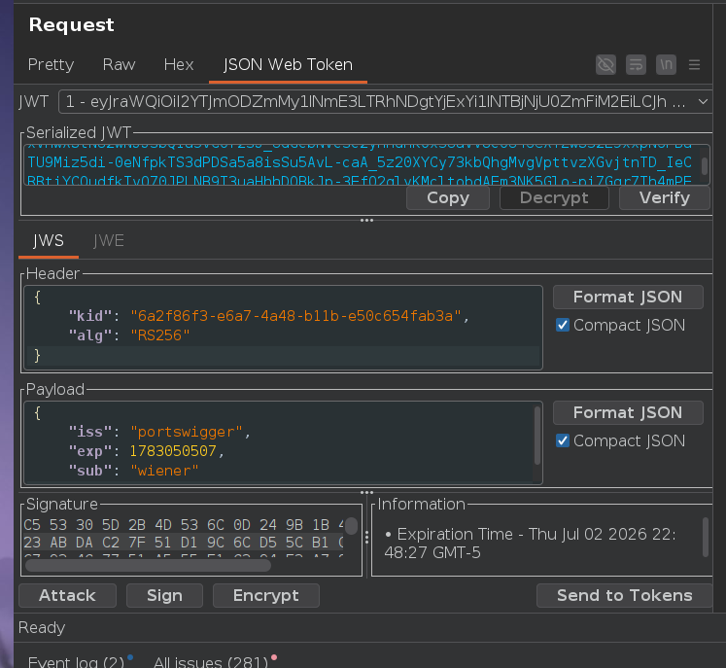The height and width of the screenshot is (668, 726).
Task: Click the Sign button
Action: [x=164, y=595]
